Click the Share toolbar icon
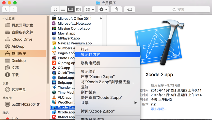Viewport: 212px width, 120px height. click(116, 9)
